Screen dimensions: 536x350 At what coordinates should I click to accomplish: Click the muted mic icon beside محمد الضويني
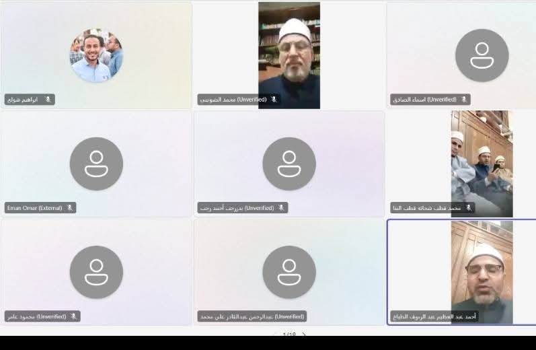point(274,100)
